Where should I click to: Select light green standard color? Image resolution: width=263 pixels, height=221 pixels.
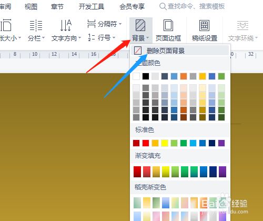[x=174, y=143]
